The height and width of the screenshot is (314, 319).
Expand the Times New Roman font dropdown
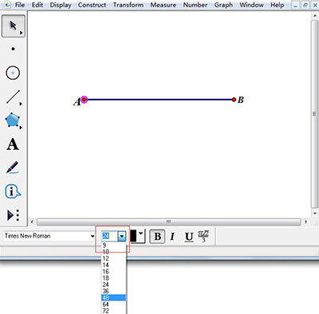click(x=93, y=236)
